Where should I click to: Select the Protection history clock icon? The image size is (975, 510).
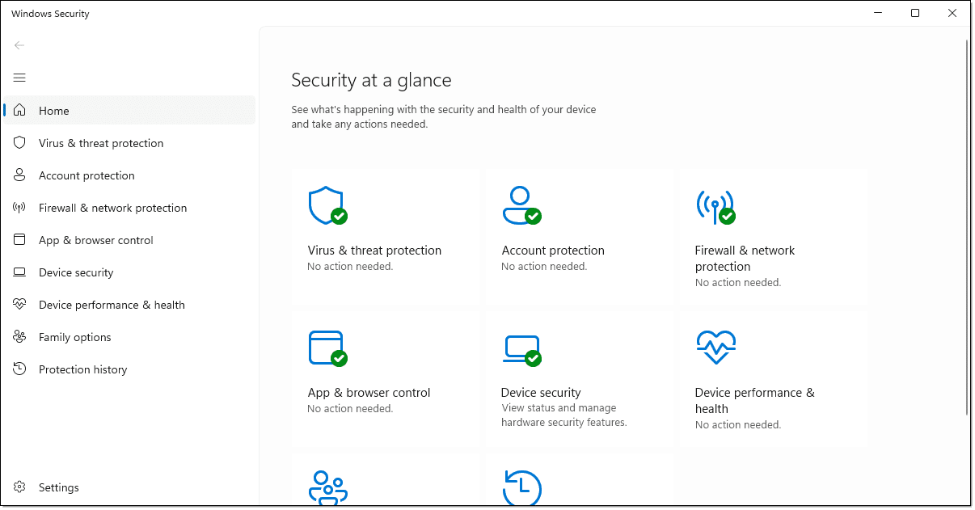pos(521,488)
